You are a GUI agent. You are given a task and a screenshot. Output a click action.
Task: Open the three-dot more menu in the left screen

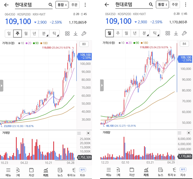[x=85, y=5]
